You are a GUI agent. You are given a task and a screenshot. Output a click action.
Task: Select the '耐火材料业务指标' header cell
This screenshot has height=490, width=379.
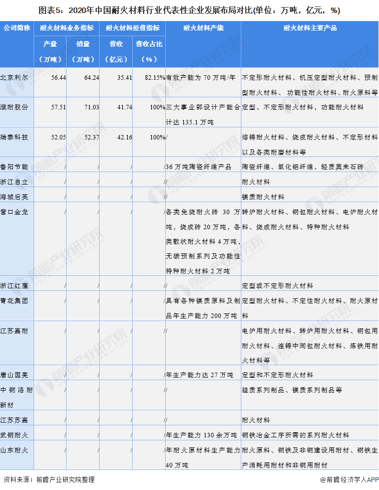click(x=67, y=28)
